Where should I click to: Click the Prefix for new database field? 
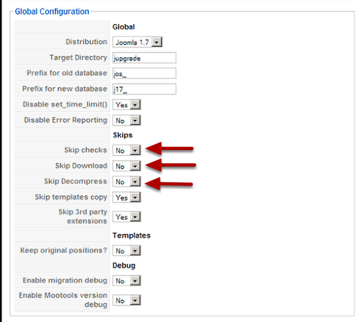[x=145, y=89]
